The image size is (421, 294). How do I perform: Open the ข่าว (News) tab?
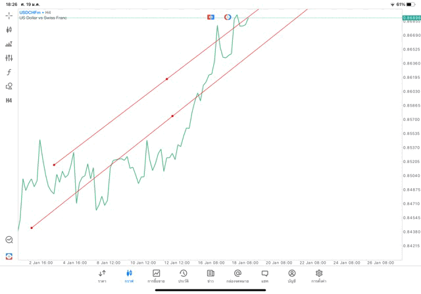[x=210, y=276]
